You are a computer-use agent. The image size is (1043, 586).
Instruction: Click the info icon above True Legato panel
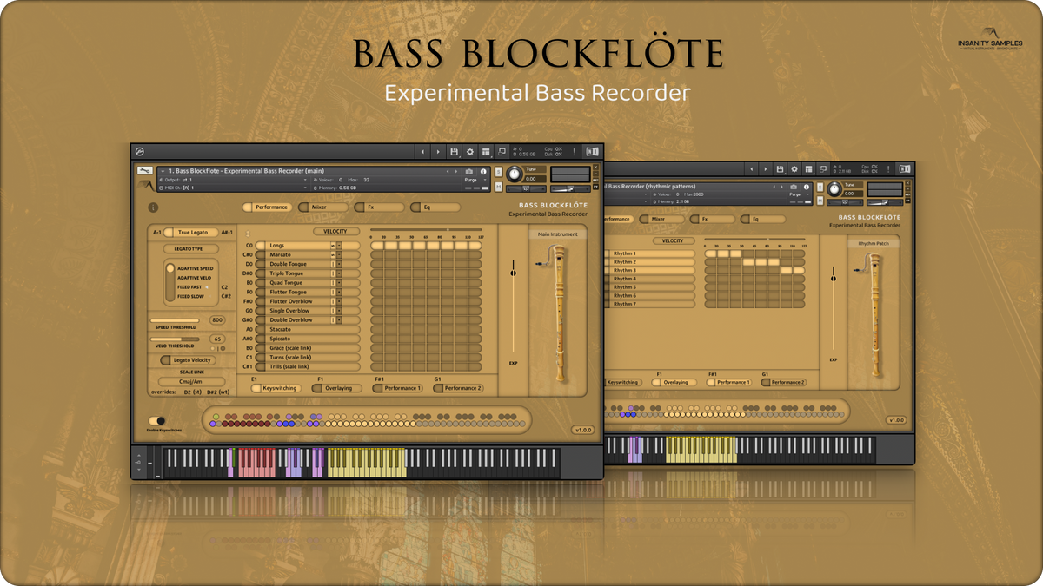point(154,207)
